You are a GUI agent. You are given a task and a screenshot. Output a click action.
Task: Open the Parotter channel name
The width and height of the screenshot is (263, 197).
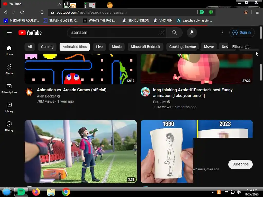point(159,102)
